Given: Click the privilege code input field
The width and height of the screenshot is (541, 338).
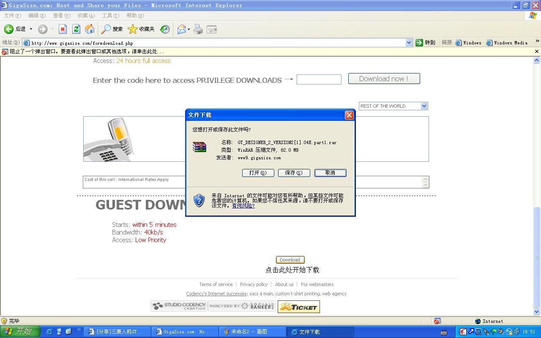Looking at the screenshot, I should coord(319,79).
